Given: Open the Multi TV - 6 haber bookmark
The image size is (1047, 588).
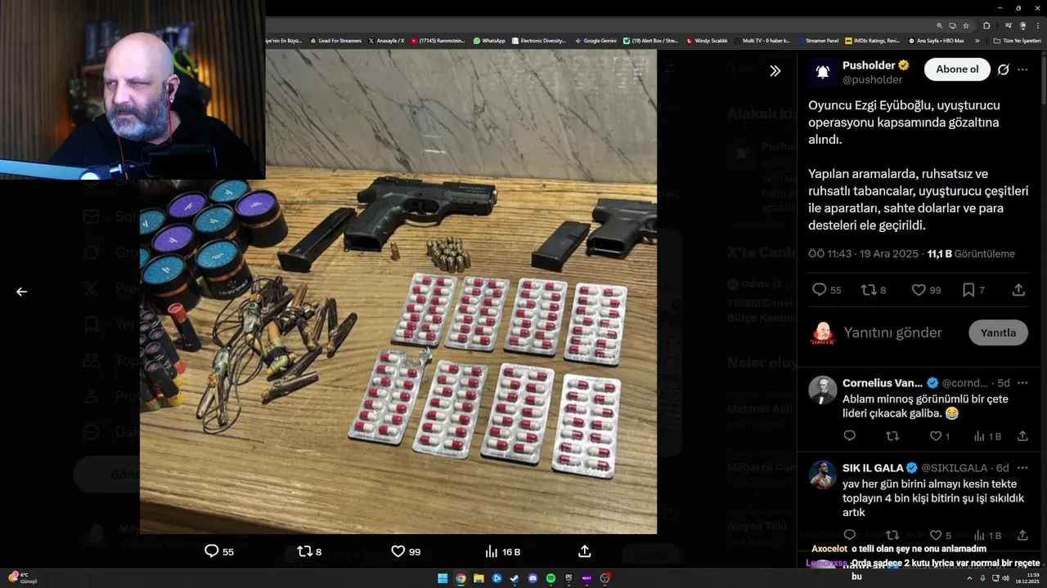Looking at the screenshot, I should pos(763,40).
